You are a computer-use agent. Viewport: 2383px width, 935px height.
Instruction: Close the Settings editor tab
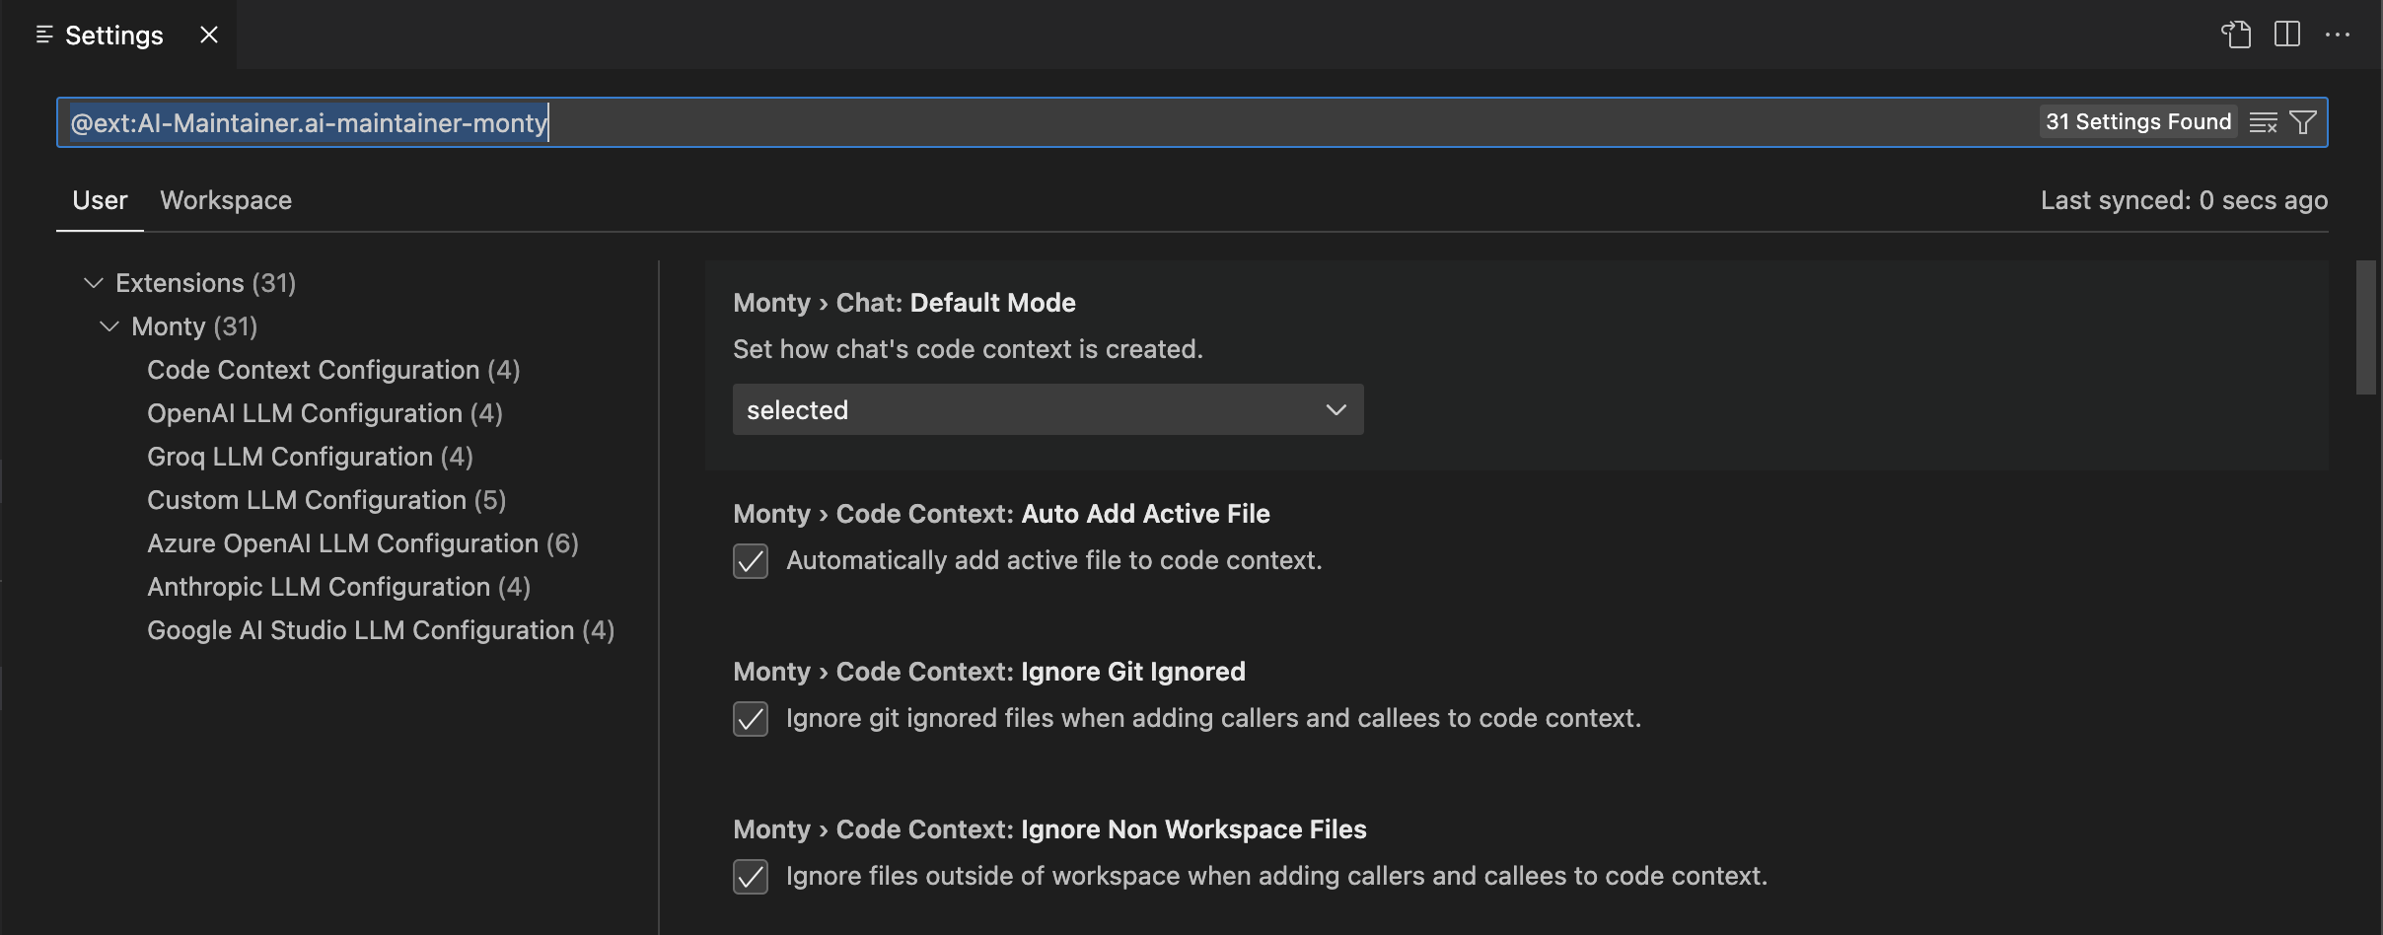pos(209,35)
